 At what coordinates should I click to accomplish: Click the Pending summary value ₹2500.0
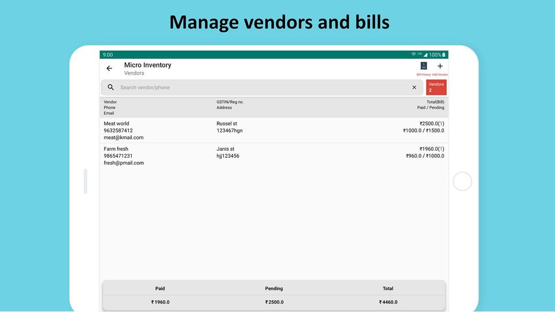(274, 302)
